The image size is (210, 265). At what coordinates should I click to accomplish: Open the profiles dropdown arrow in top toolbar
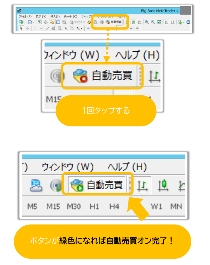(x=33, y=22)
